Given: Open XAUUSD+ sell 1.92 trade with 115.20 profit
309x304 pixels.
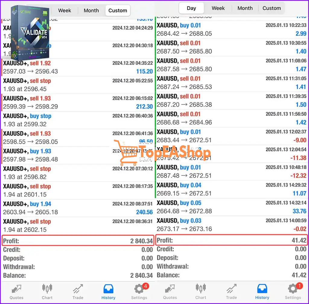Looking at the screenshot, I should pos(78,67).
